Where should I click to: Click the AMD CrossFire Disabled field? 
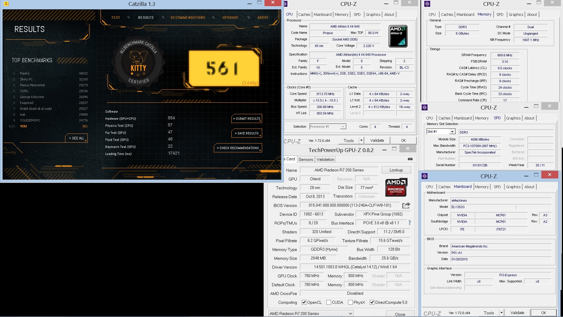pos(355,293)
